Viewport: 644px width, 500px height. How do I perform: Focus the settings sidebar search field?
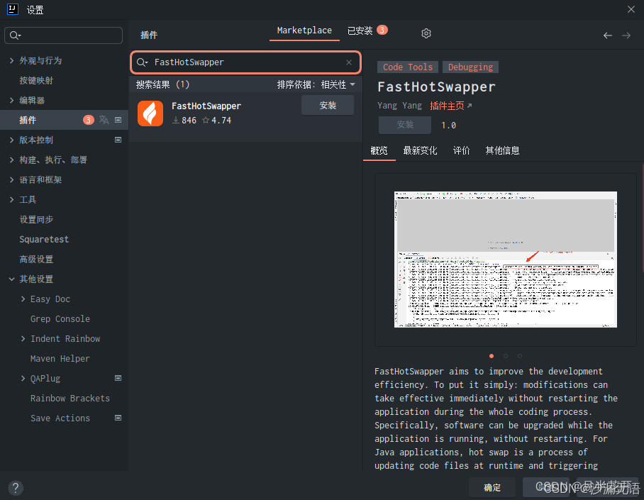point(63,35)
